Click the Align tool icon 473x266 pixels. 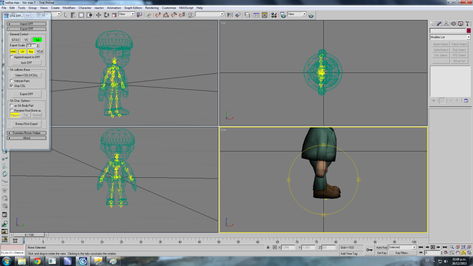(x=238, y=15)
